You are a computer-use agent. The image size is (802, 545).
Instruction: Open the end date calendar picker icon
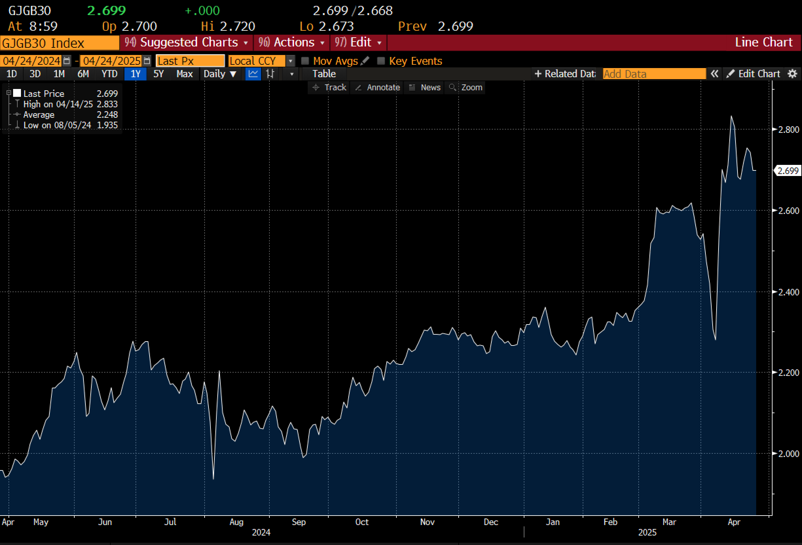coord(147,61)
